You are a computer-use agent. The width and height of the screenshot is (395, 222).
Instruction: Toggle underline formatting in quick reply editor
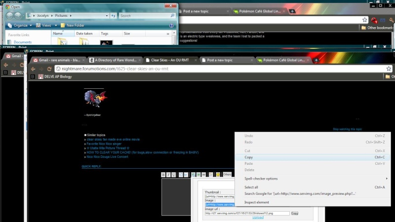[173, 175]
